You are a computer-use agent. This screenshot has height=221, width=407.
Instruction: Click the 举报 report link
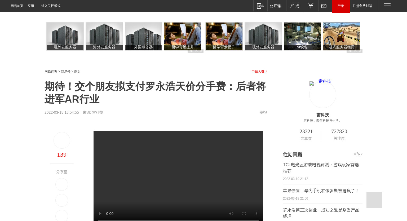click(263, 113)
